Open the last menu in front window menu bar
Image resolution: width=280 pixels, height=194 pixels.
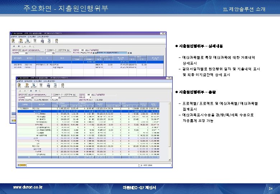coord(49,81)
